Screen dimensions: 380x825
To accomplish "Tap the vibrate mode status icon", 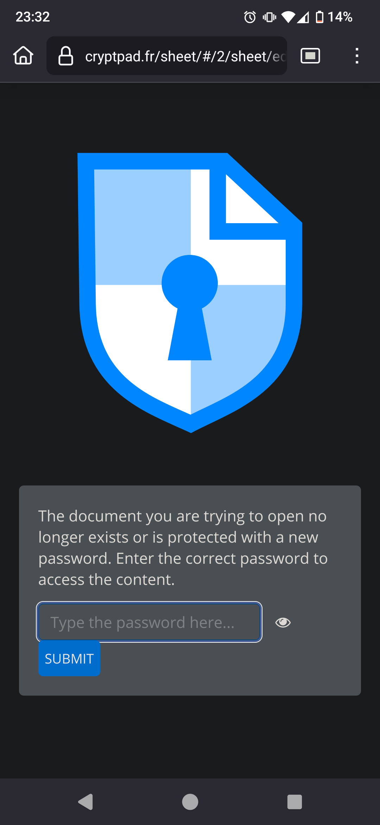I will pyautogui.click(x=270, y=17).
